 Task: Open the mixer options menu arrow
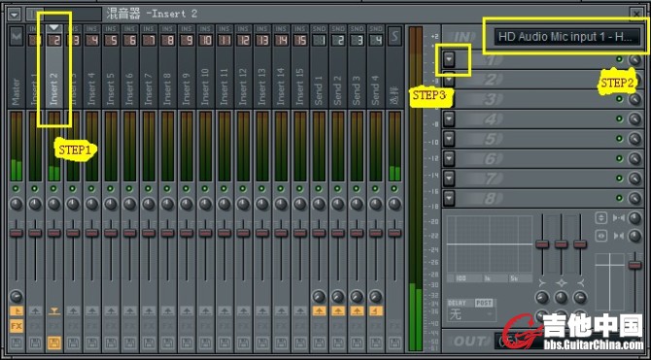point(15,15)
